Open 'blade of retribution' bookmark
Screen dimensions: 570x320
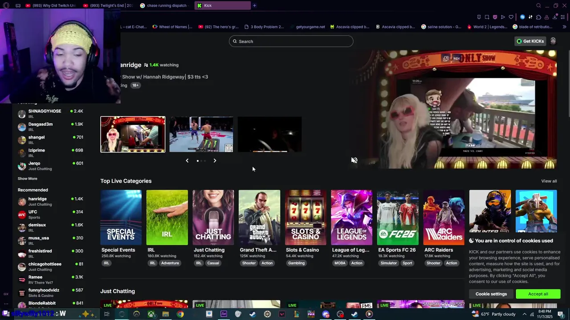pos(533,27)
